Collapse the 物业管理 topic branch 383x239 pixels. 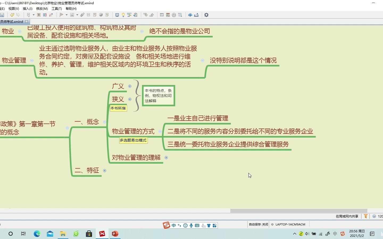[x=32, y=60]
